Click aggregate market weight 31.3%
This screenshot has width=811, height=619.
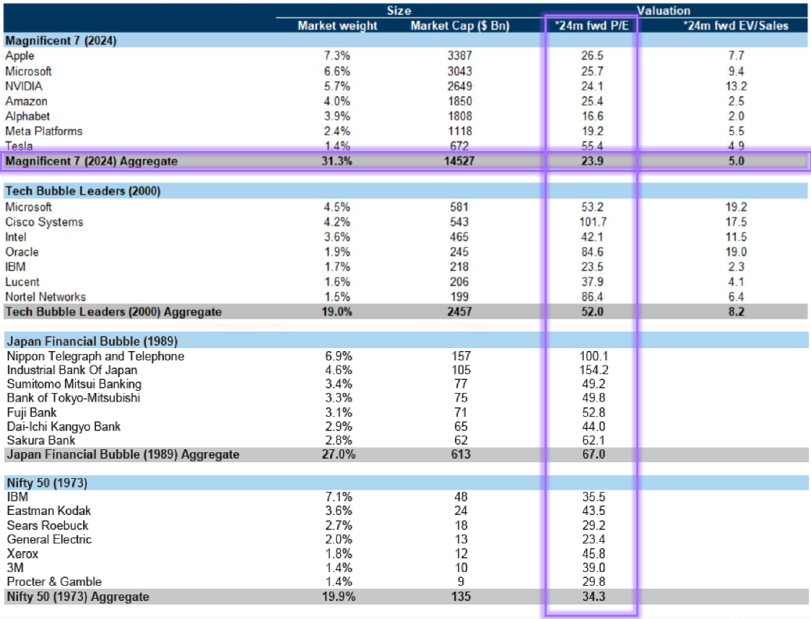pos(337,161)
